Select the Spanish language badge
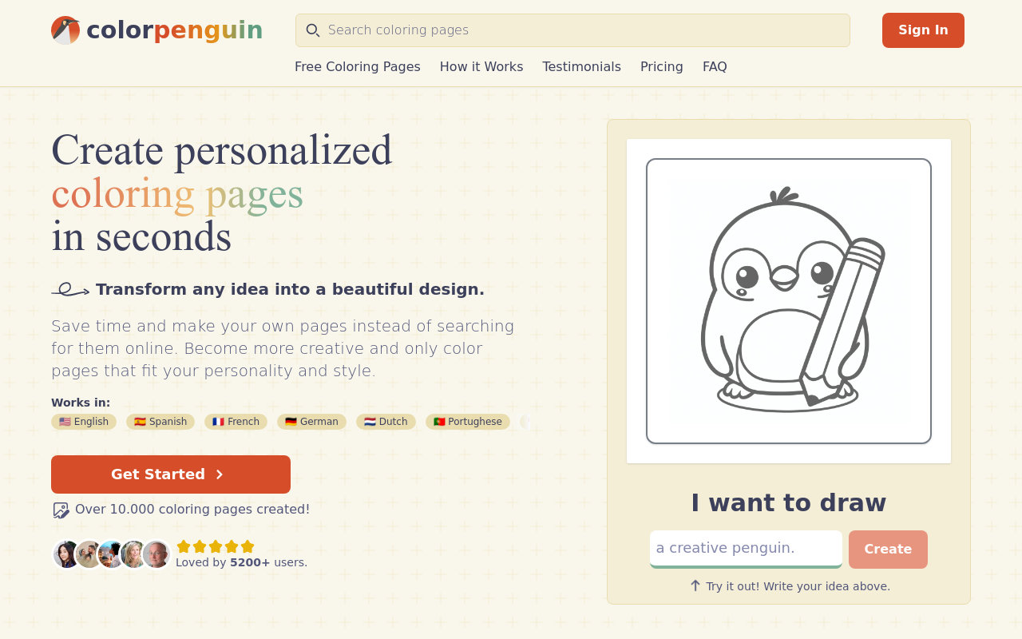This screenshot has width=1022, height=639. pos(160,422)
